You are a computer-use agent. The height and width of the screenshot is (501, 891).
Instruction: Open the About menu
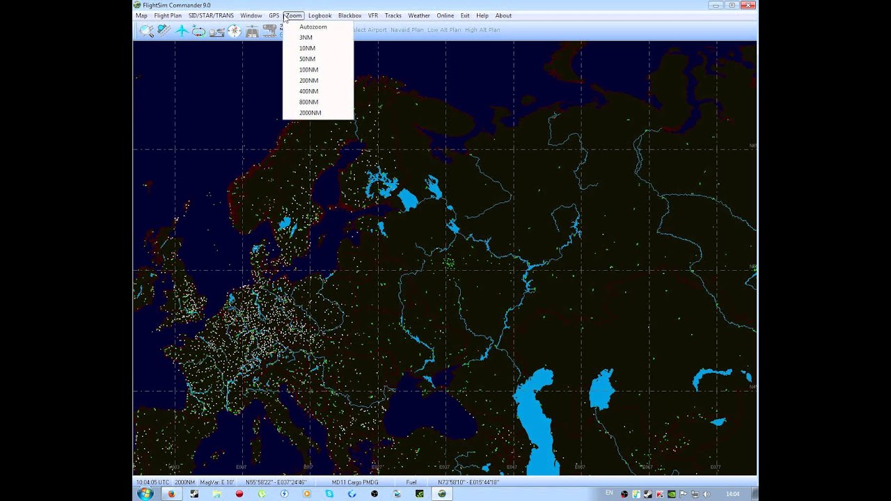(x=503, y=15)
